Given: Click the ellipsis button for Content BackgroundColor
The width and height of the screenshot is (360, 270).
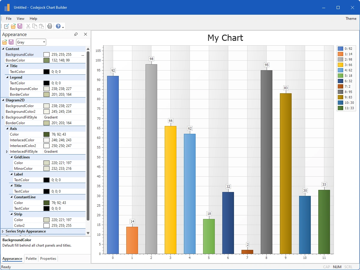Looking at the screenshot, I should click(x=83, y=55).
